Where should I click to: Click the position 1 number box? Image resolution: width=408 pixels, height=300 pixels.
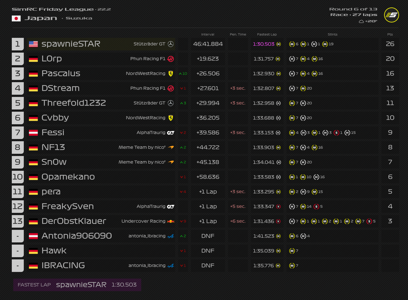pos(17,44)
